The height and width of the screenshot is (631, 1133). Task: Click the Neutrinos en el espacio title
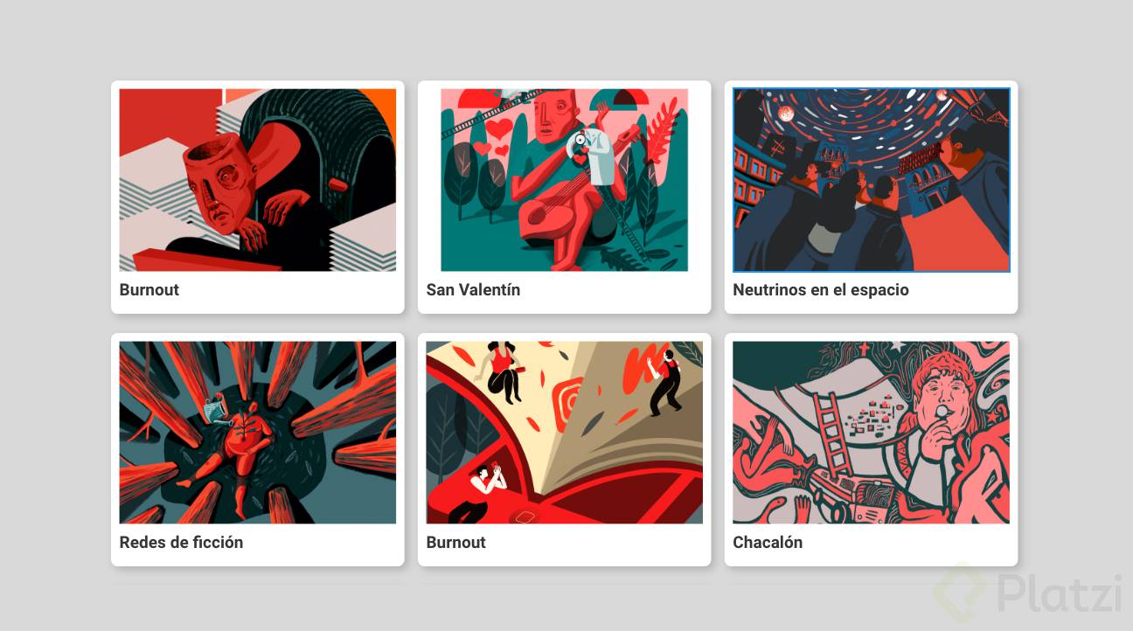coord(821,290)
